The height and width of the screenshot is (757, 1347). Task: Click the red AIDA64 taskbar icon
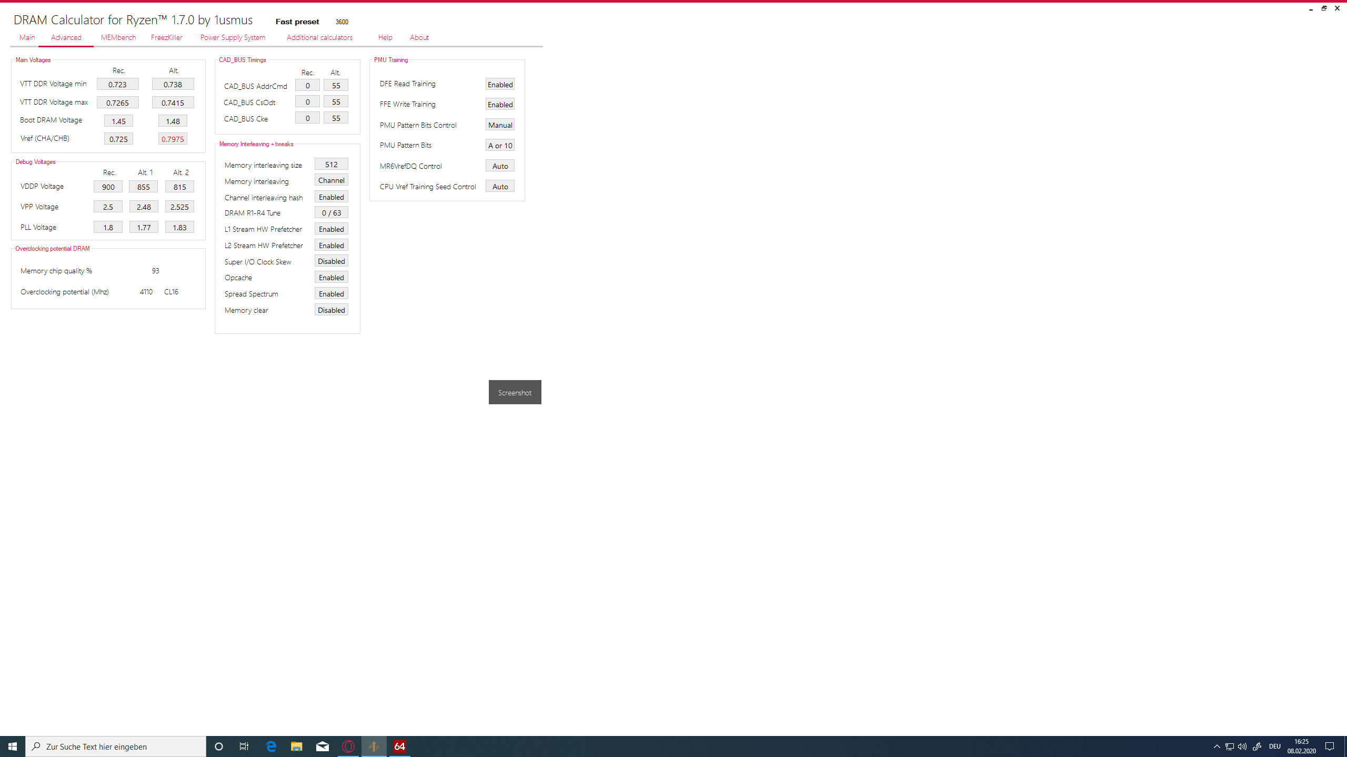point(400,746)
